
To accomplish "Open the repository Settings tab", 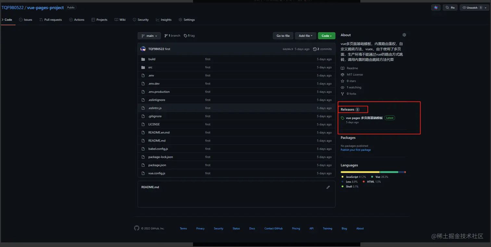I will 187,20.
